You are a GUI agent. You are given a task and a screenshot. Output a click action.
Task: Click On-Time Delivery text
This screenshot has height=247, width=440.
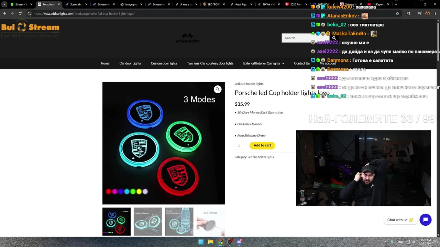(250, 124)
